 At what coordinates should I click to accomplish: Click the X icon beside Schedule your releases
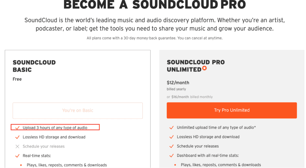[x=17, y=147]
